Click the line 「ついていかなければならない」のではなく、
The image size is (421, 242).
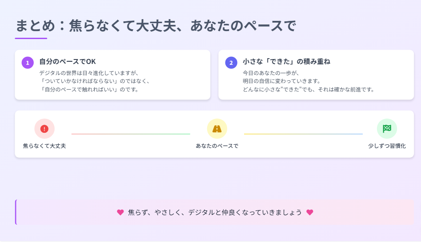[95, 81]
